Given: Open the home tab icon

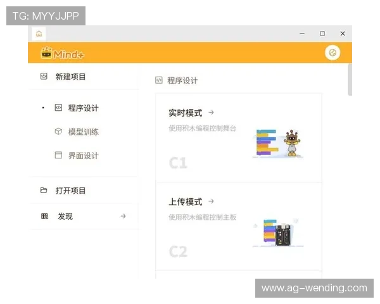Looking at the screenshot, I should [x=39, y=34].
